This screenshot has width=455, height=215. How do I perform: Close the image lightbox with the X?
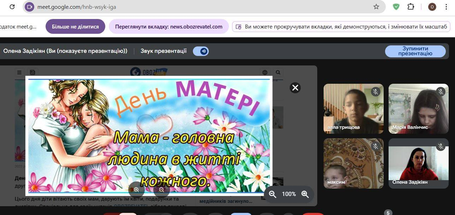(295, 88)
